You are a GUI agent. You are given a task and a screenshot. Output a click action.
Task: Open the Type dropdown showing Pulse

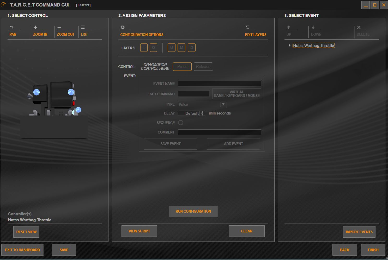click(202, 104)
